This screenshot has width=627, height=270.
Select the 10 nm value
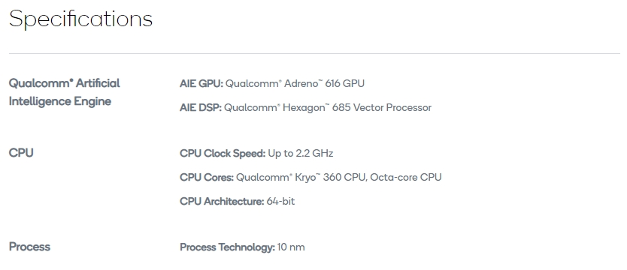tap(291, 247)
